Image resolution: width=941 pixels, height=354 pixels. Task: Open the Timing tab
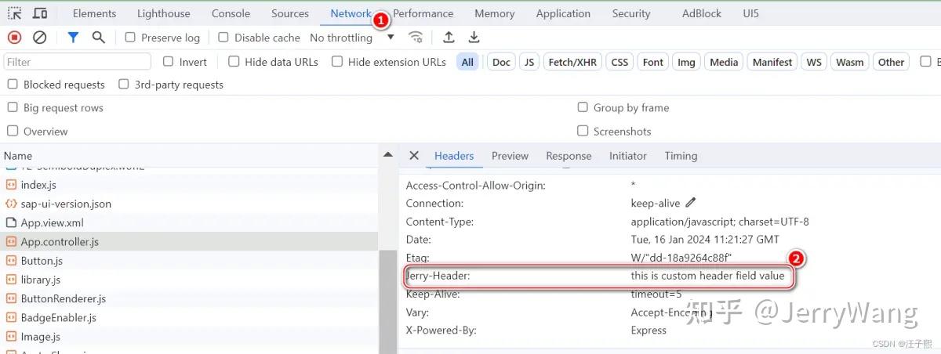681,156
